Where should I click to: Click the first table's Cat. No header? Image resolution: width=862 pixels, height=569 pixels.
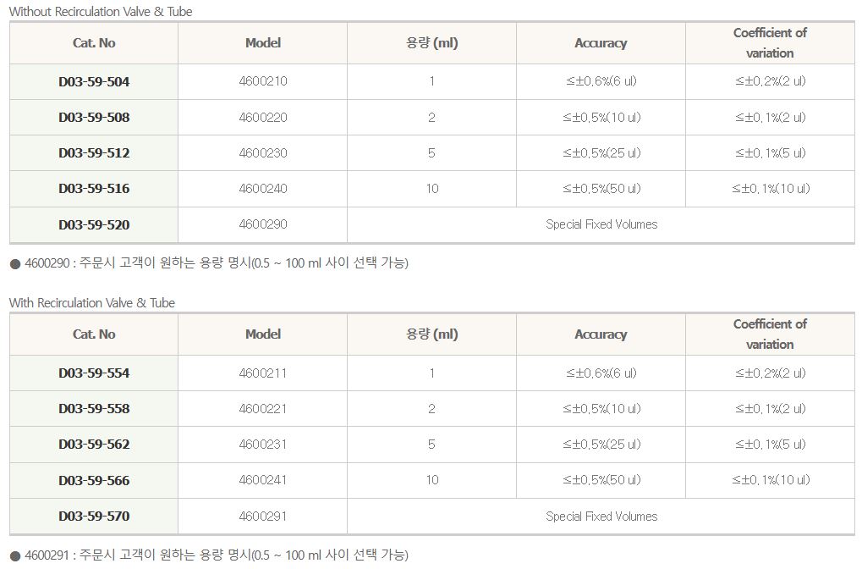(94, 42)
